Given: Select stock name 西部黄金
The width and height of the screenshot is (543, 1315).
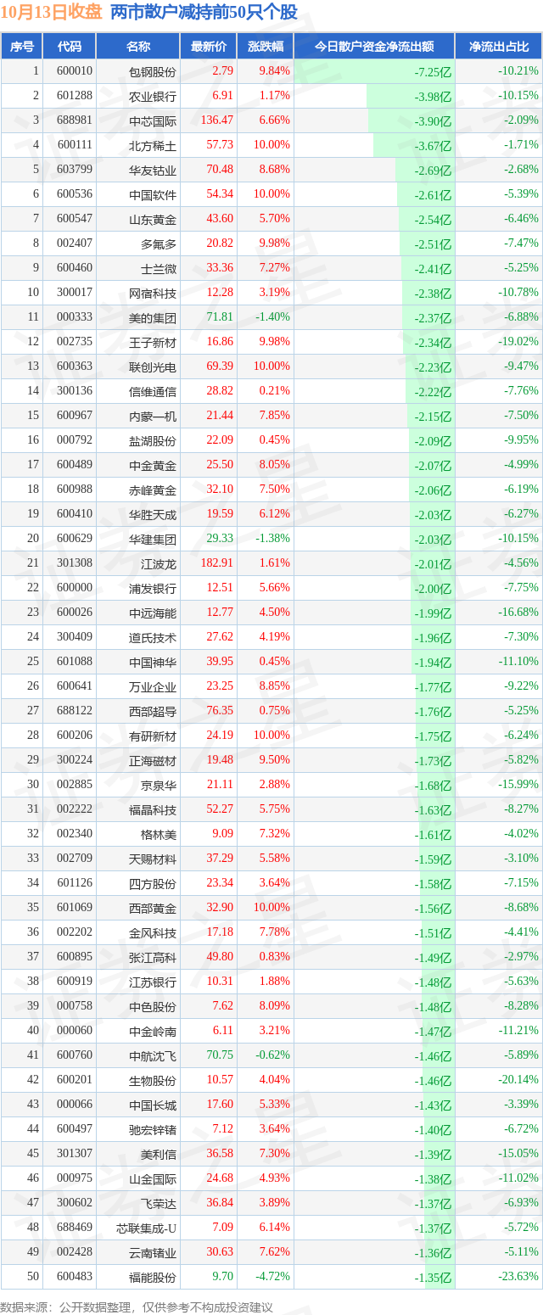Looking at the screenshot, I should (153, 909).
